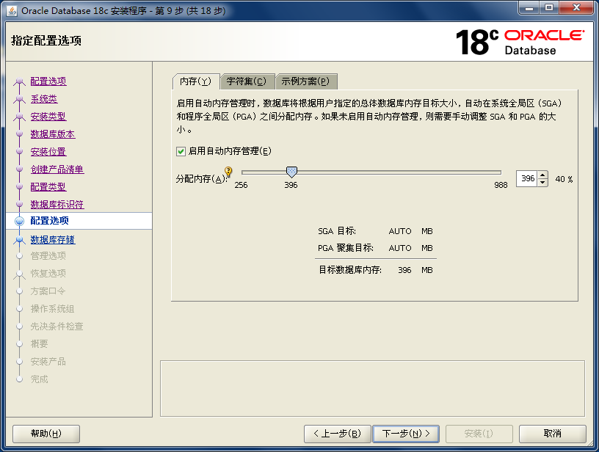
Task: Click the 完成 step label
Action: 40,379
